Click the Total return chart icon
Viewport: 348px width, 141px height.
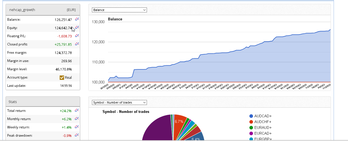pyautogui.click(x=77, y=110)
